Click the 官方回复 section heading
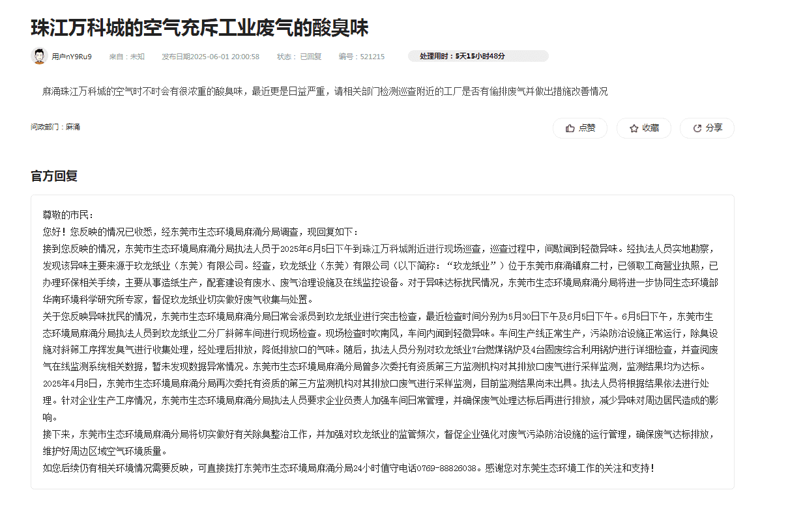 [x=54, y=176]
